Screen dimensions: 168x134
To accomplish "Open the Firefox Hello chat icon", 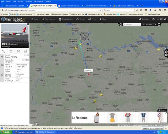I will [x=160, y=10].
